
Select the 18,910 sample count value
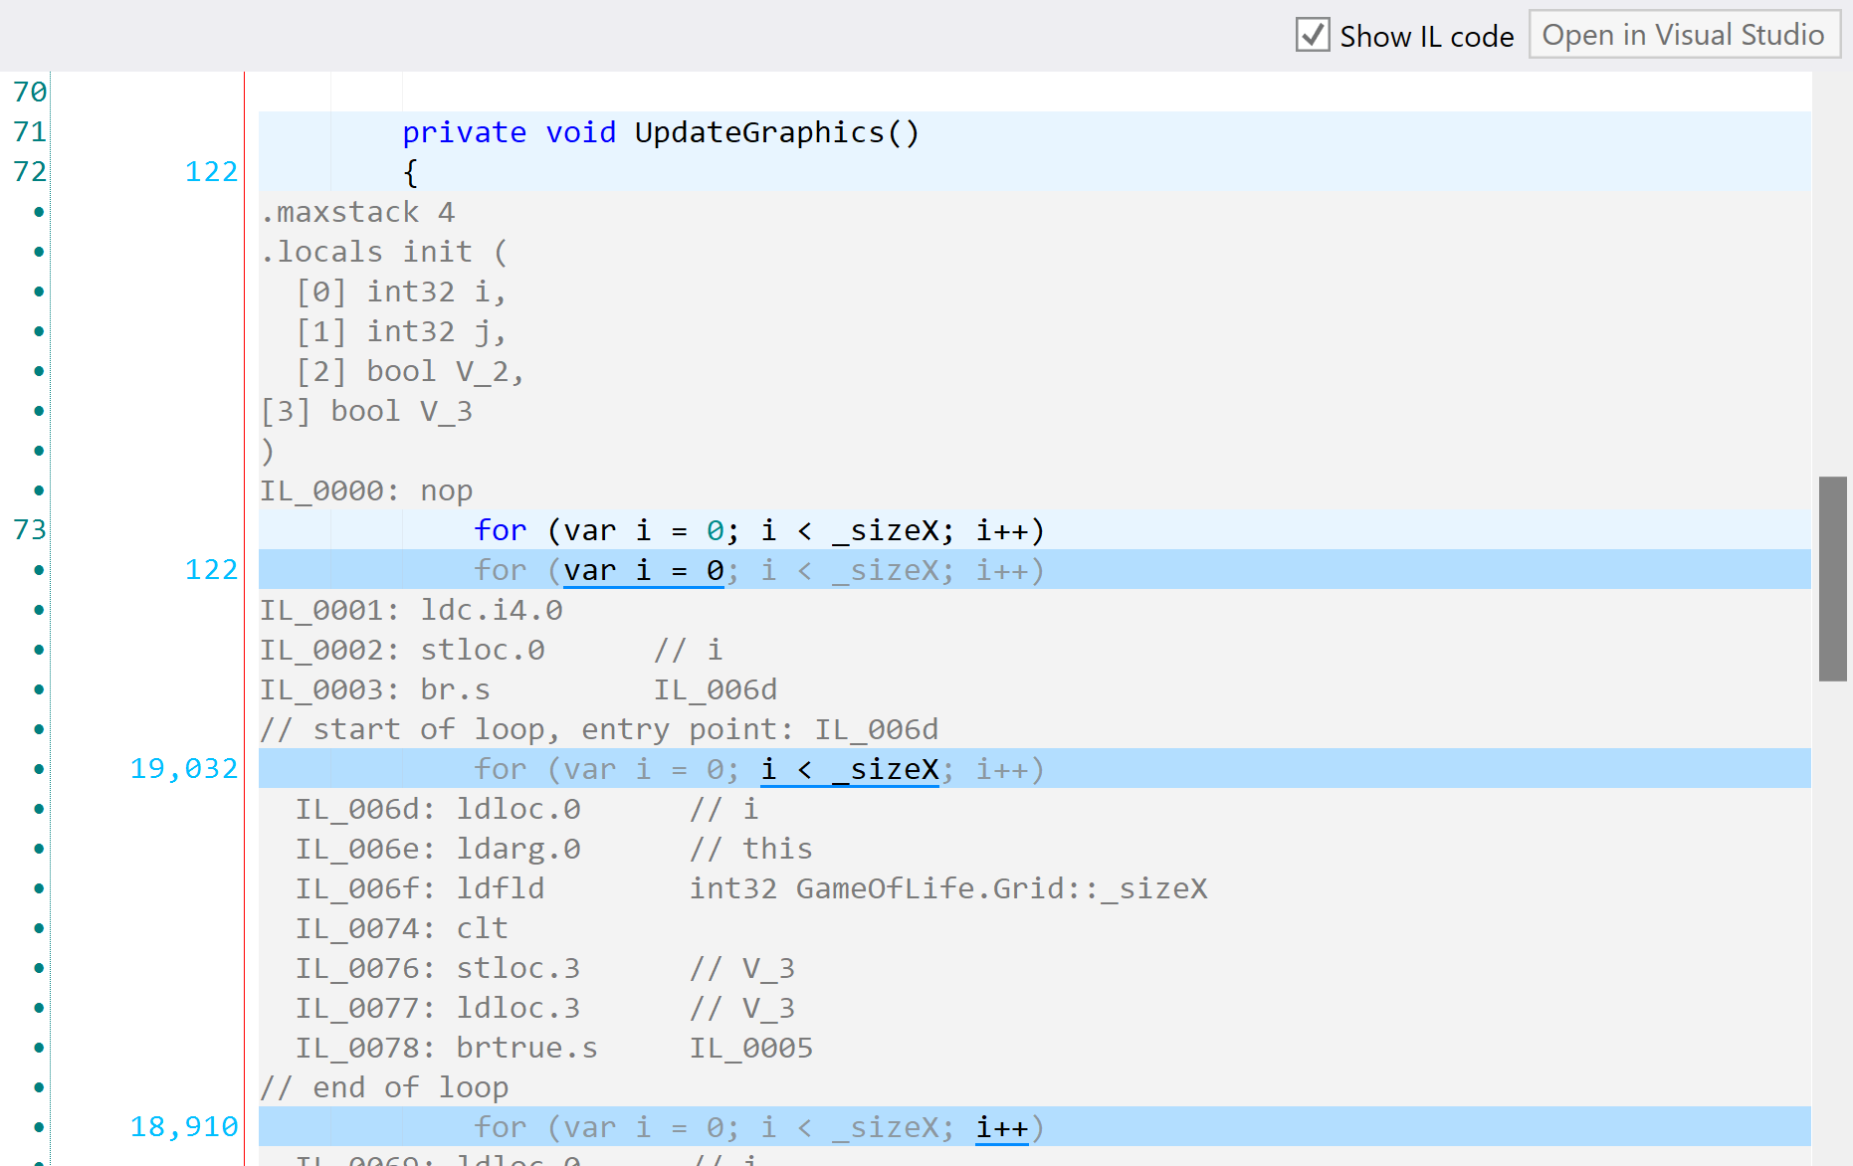pyautogui.click(x=183, y=1125)
